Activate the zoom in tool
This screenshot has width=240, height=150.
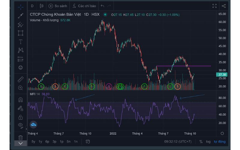20,88
